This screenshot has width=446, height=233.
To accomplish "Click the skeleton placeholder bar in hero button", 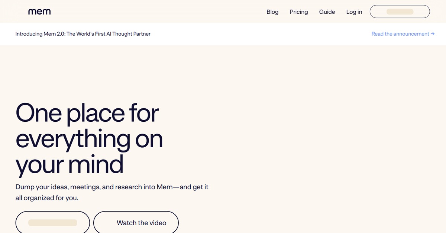I will [x=52, y=223].
